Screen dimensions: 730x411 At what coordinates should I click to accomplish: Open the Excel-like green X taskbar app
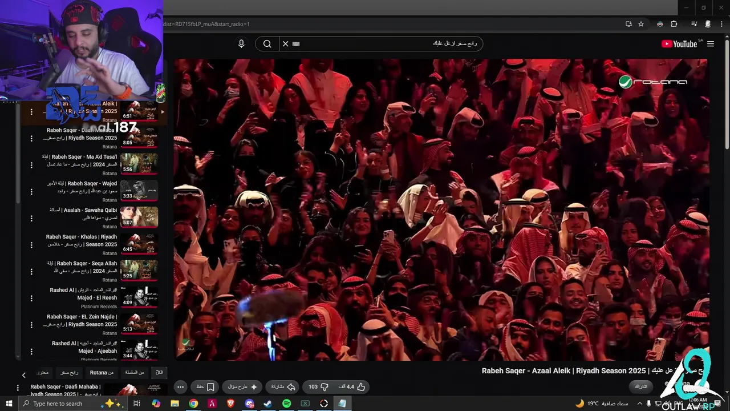305,404
